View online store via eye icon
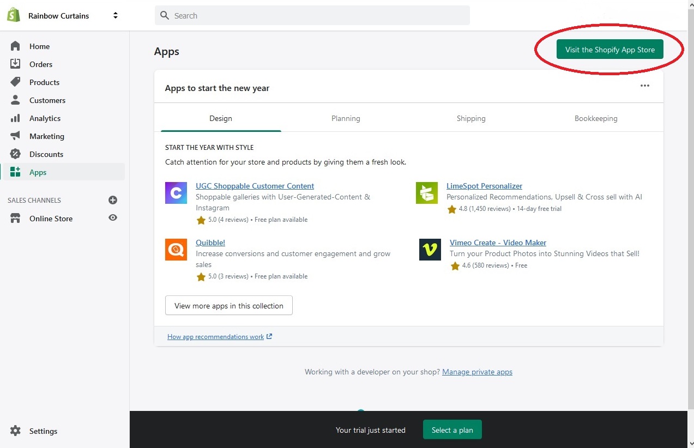694x448 pixels. coord(113,218)
